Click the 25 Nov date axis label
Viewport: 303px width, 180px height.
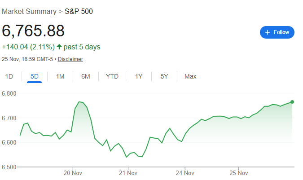coord(240,173)
